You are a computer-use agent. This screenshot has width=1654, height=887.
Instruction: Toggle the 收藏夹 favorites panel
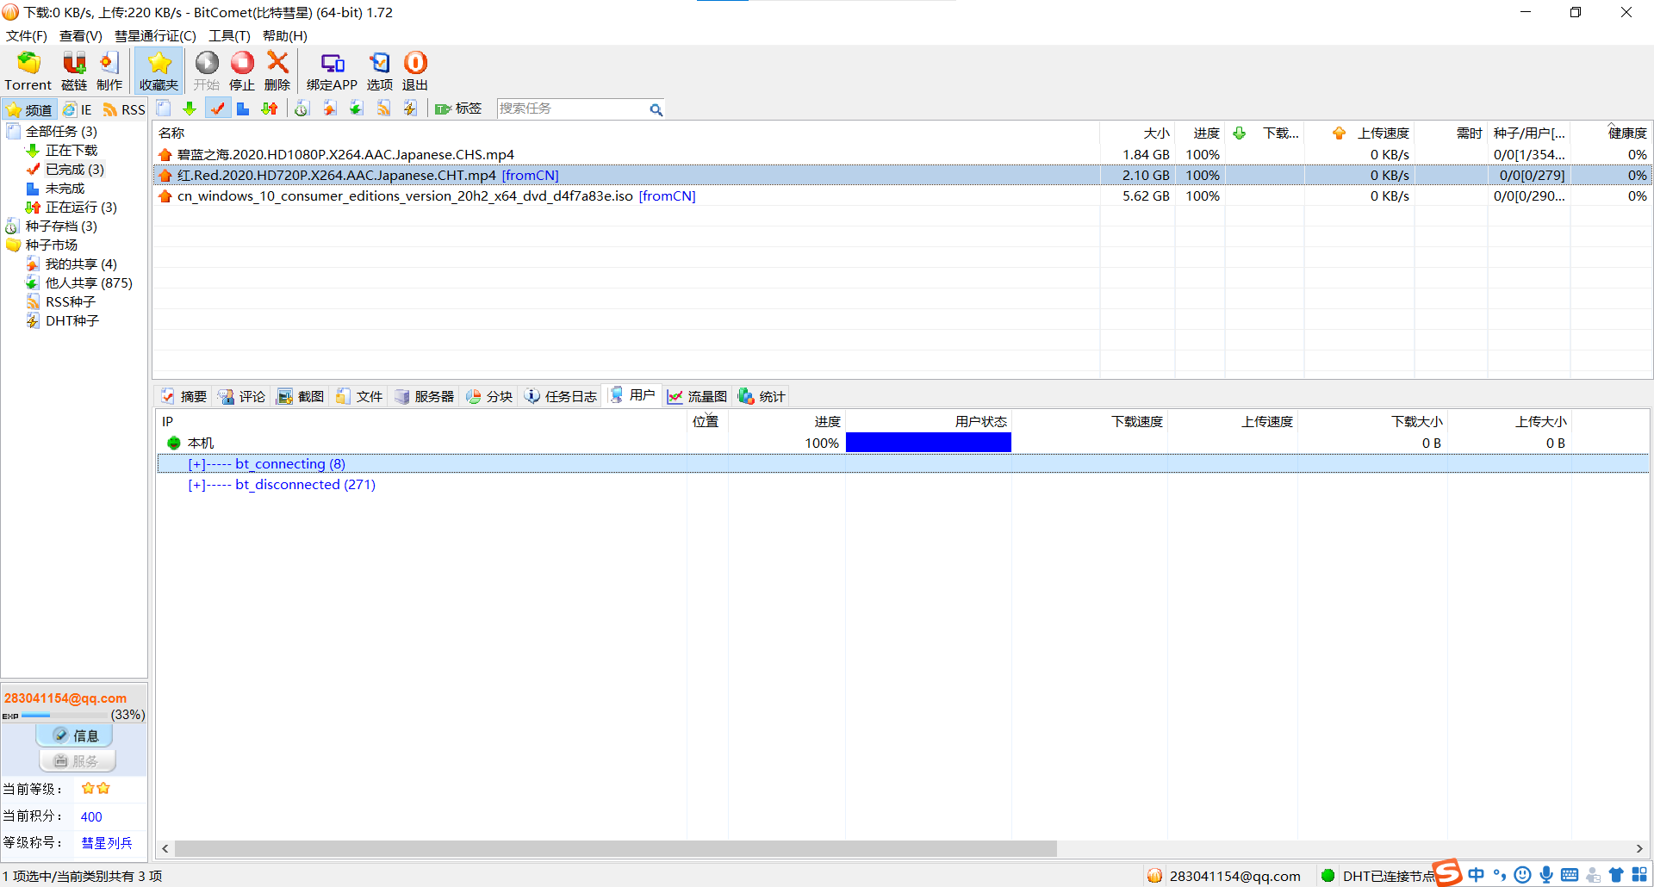(x=159, y=71)
